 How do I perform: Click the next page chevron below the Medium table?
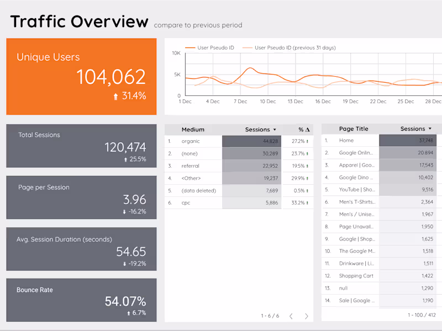(307, 316)
